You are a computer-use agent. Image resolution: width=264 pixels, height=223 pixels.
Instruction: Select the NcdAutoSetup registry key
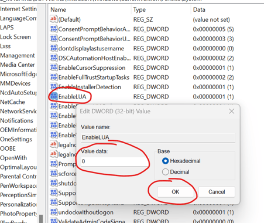pos(18,93)
